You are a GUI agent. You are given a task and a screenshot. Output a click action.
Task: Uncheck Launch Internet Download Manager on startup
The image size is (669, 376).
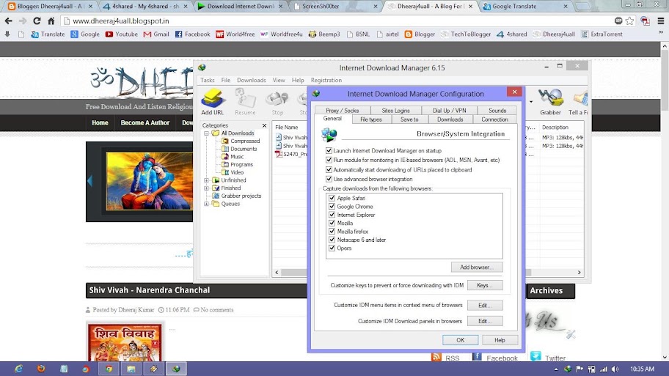click(329, 150)
